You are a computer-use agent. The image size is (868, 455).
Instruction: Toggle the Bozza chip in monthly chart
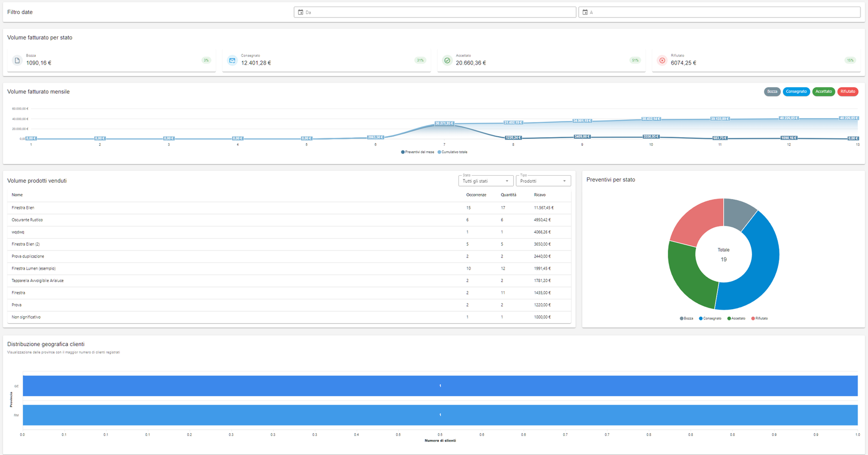tap(772, 92)
